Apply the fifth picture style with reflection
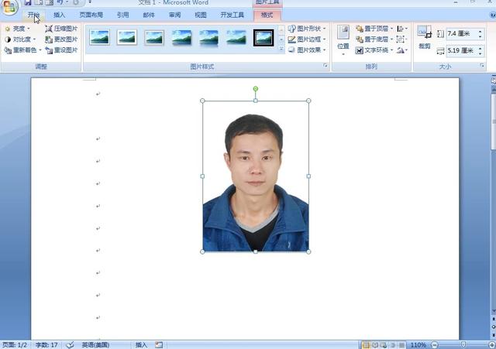 (208, 38)
